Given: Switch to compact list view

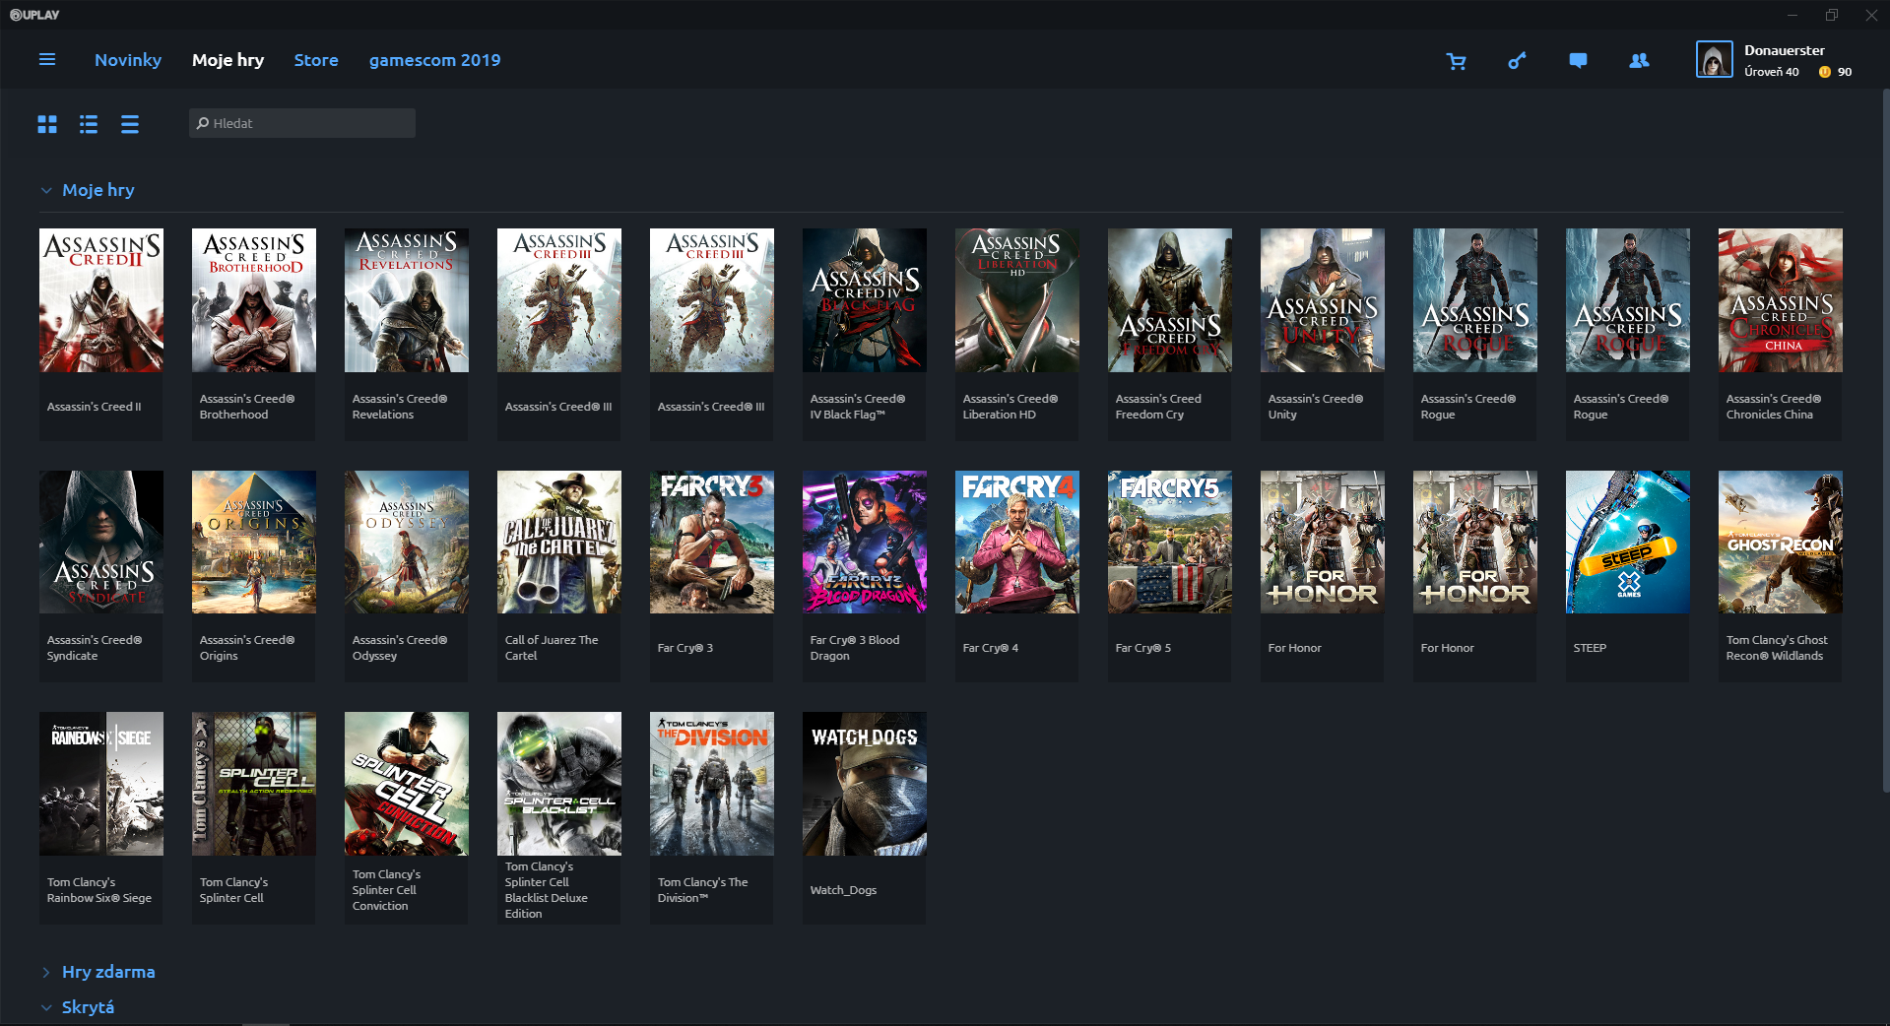Looking at the screenshot, I should point(130,124).
